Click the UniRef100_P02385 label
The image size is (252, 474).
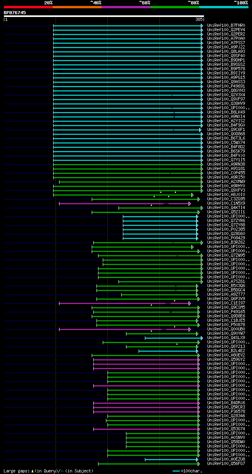click(x=226, y=229)
